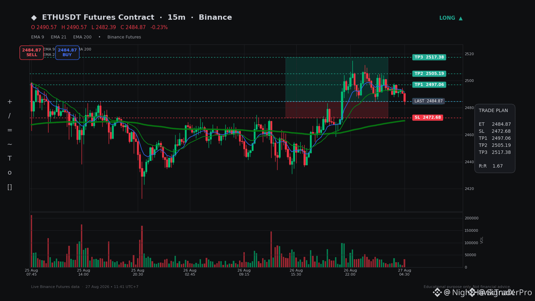Screen dimensions: 535x301
Task: Toggle EMA 9 in header indicator row
Action: [x=37, y=37]
